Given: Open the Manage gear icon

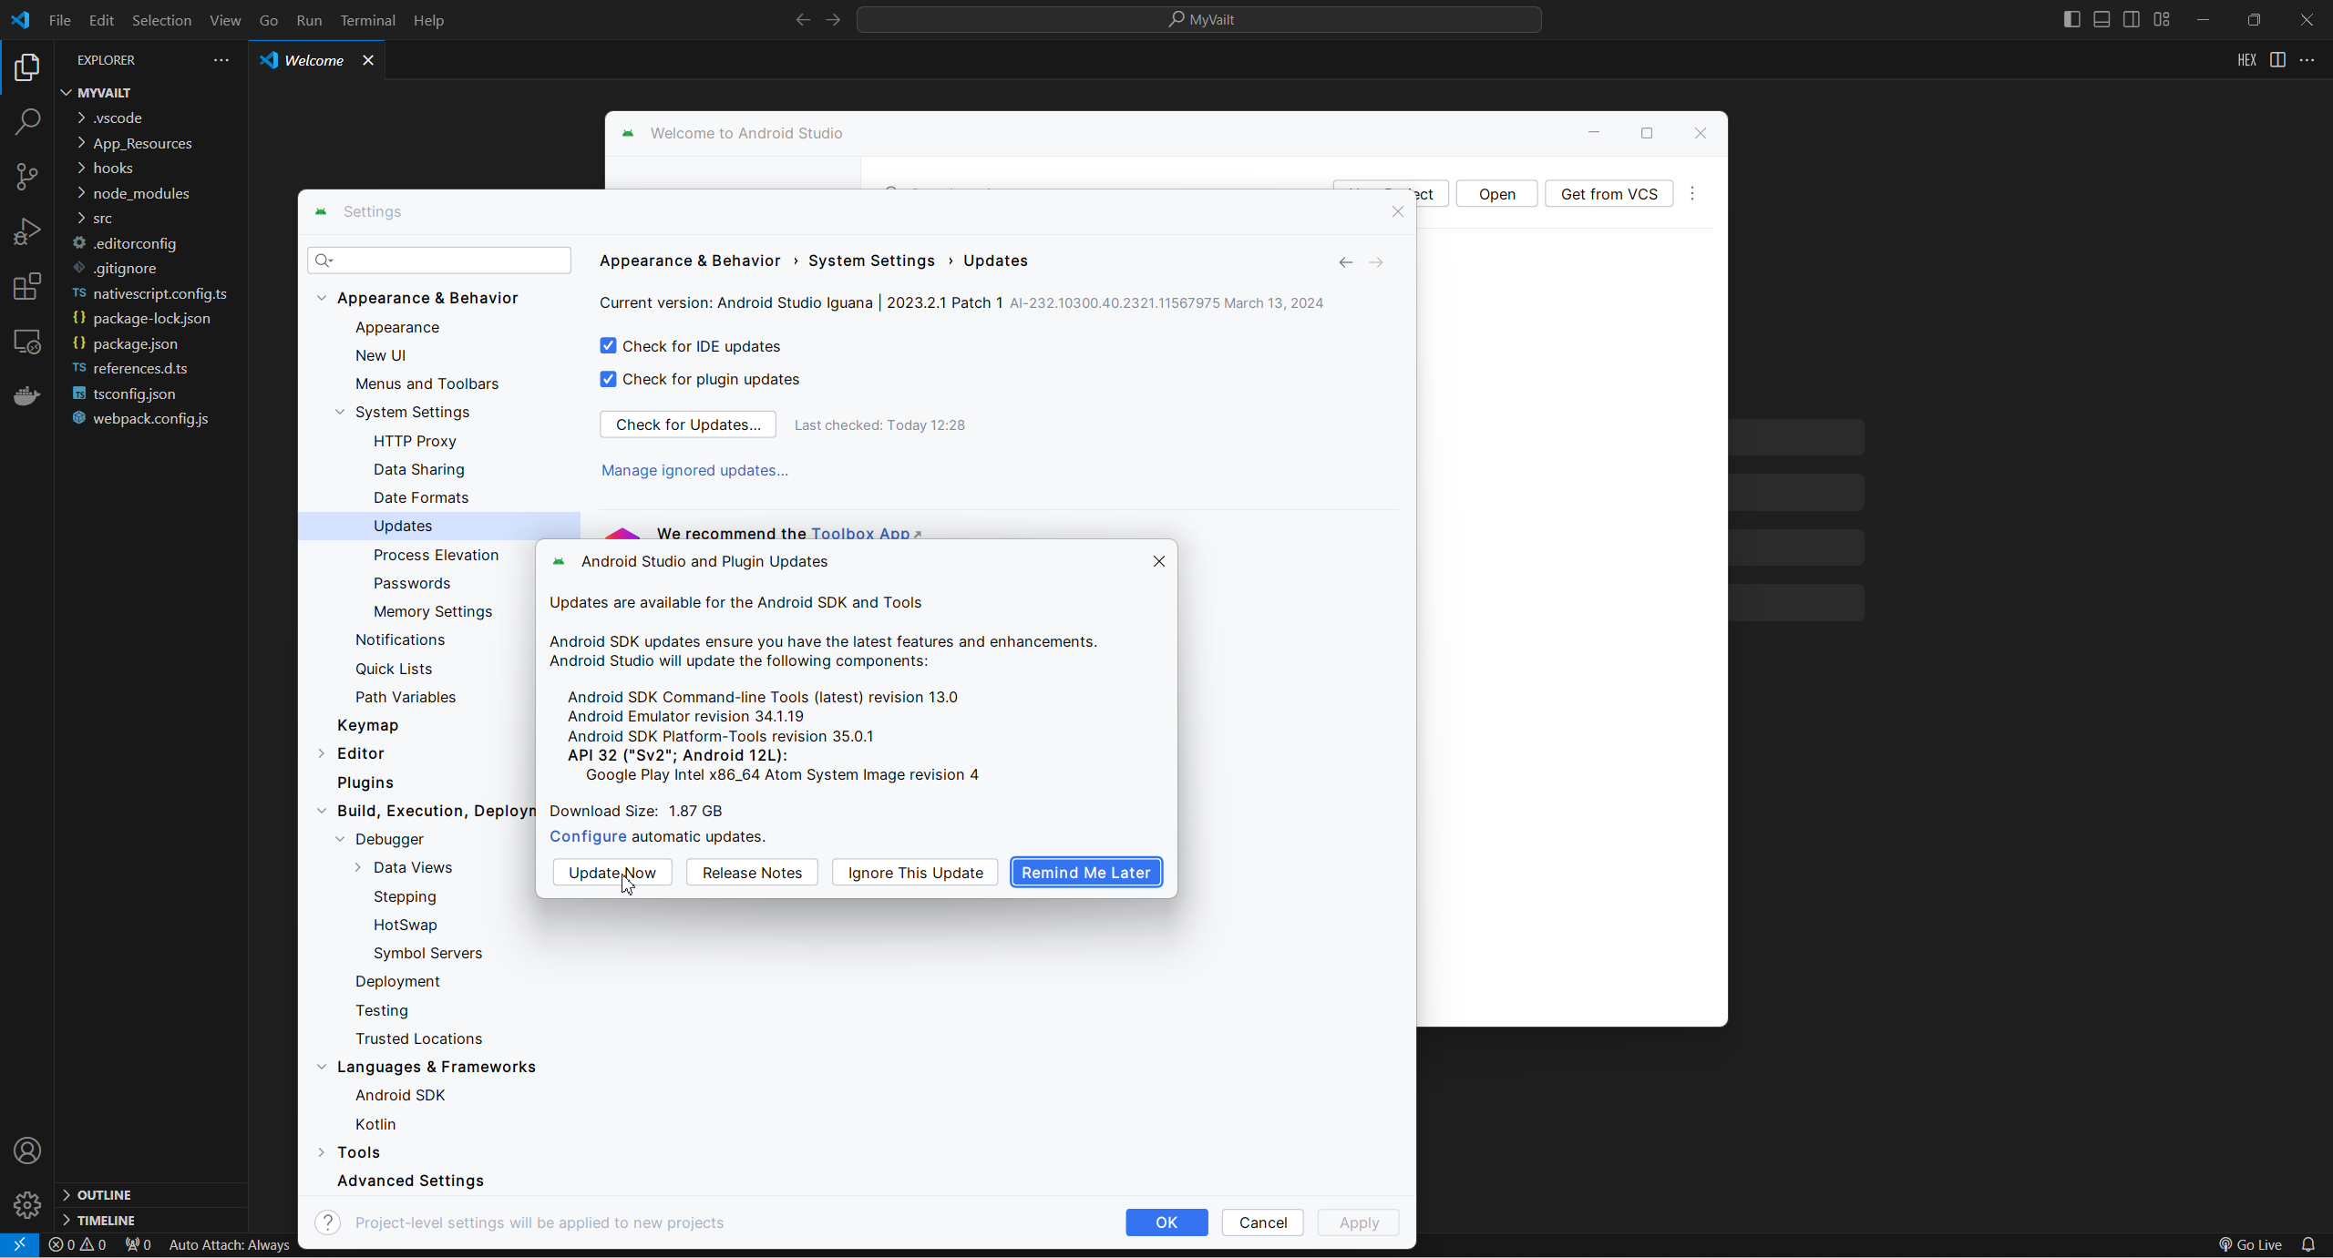Looking at the screenshot, I should pos(27,1205).
